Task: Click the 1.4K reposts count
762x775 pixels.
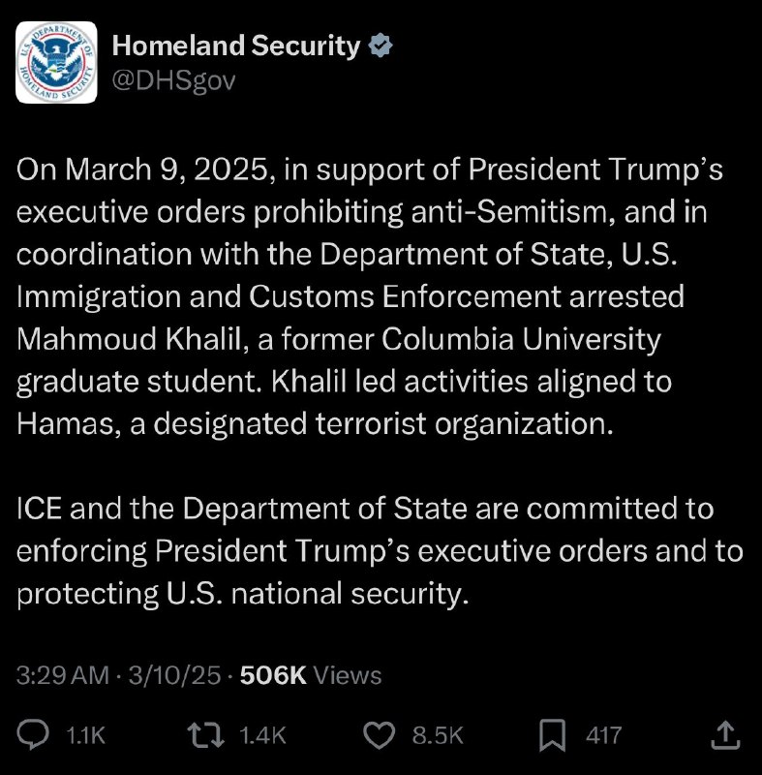Action: click(264, 735)
